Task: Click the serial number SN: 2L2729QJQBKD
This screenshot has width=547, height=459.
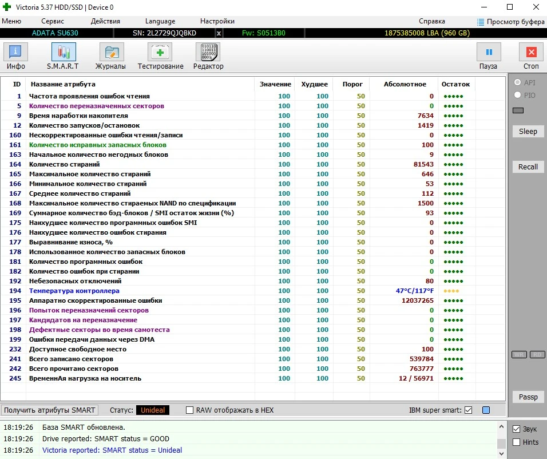Action: coord(164,33)
